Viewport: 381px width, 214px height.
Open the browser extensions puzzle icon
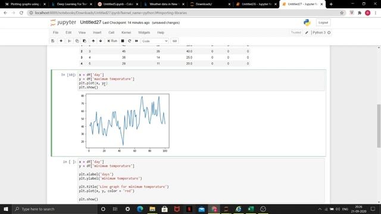[360, 13]
